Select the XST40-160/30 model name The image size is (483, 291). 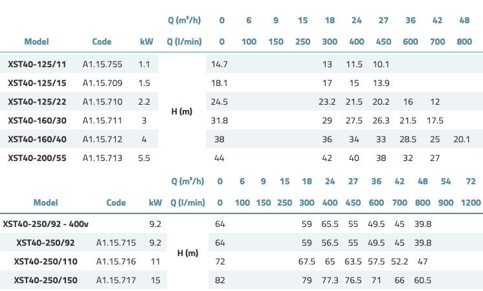36,121
